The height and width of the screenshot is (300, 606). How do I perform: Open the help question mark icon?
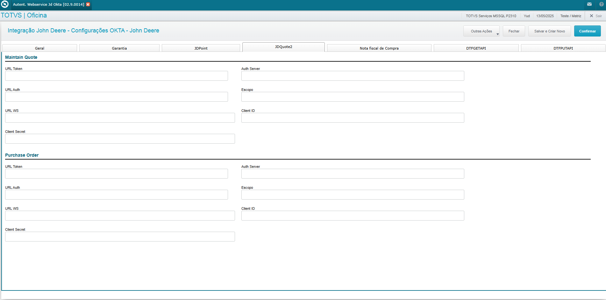click(x=601, y=4)
